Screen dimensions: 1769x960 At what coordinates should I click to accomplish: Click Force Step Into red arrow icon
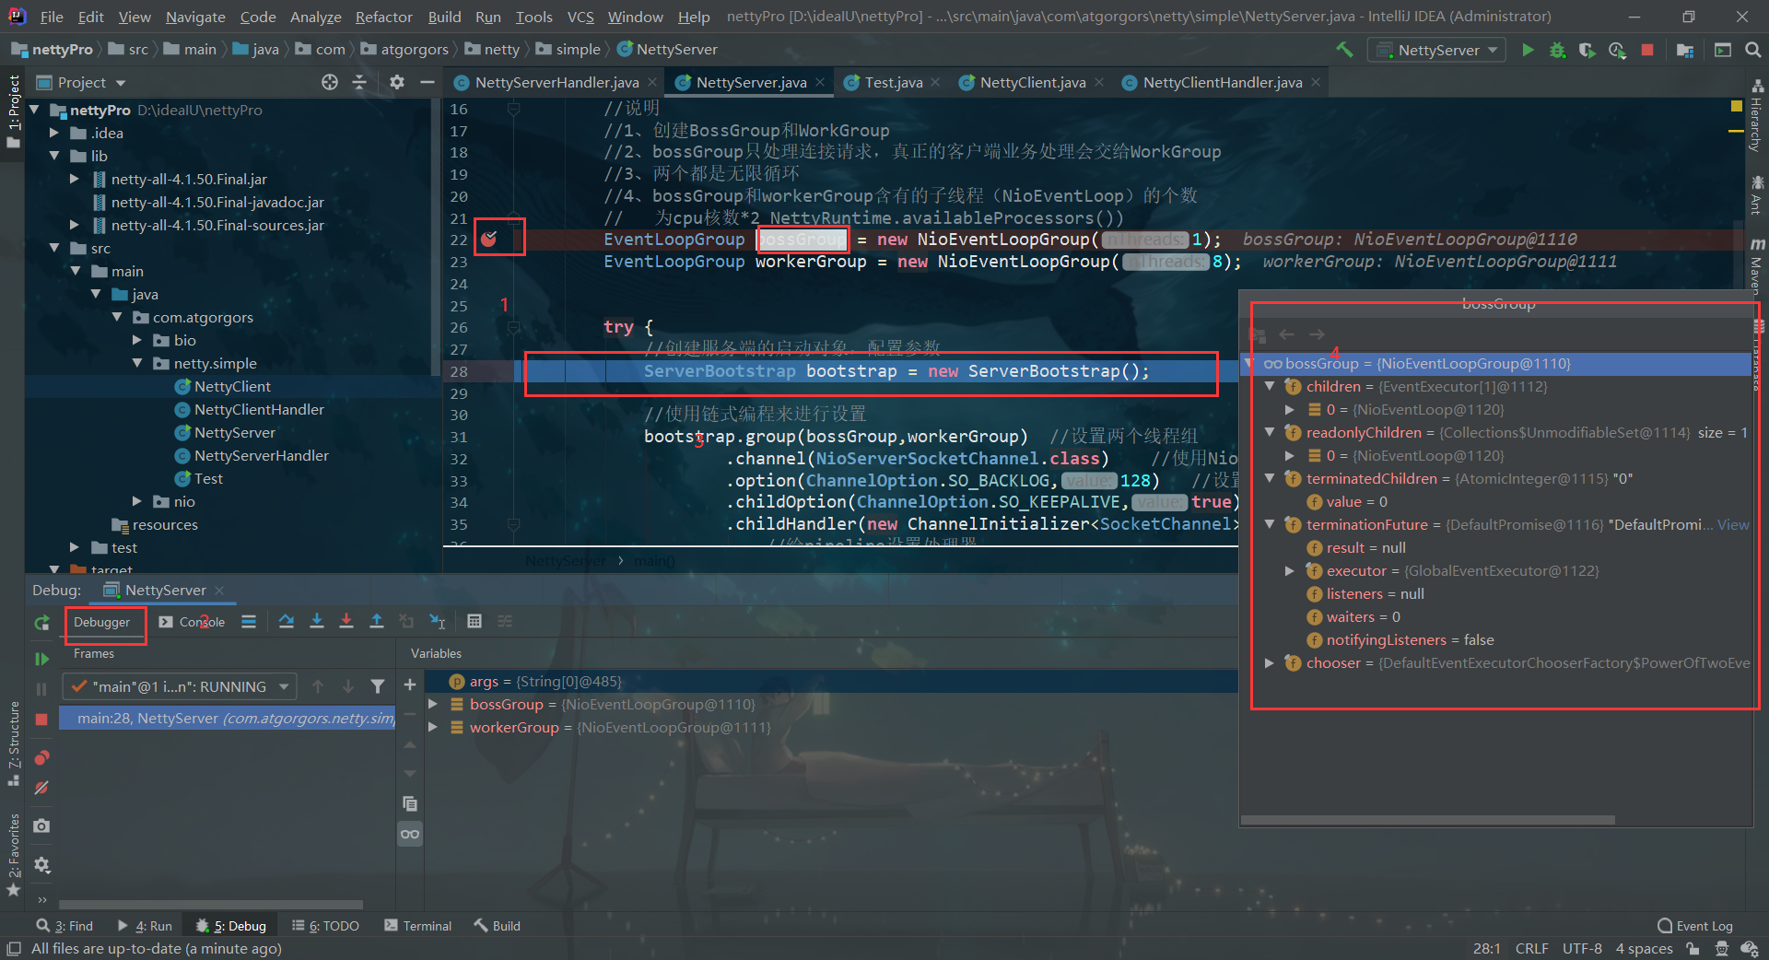(x=346, y=621)
